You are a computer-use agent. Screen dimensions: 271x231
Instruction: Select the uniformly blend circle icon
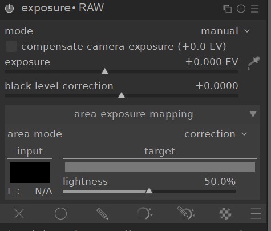point(60,213)
